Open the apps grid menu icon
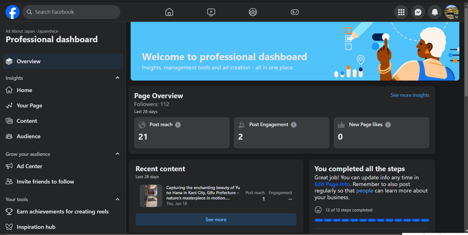 coord(401,12)
